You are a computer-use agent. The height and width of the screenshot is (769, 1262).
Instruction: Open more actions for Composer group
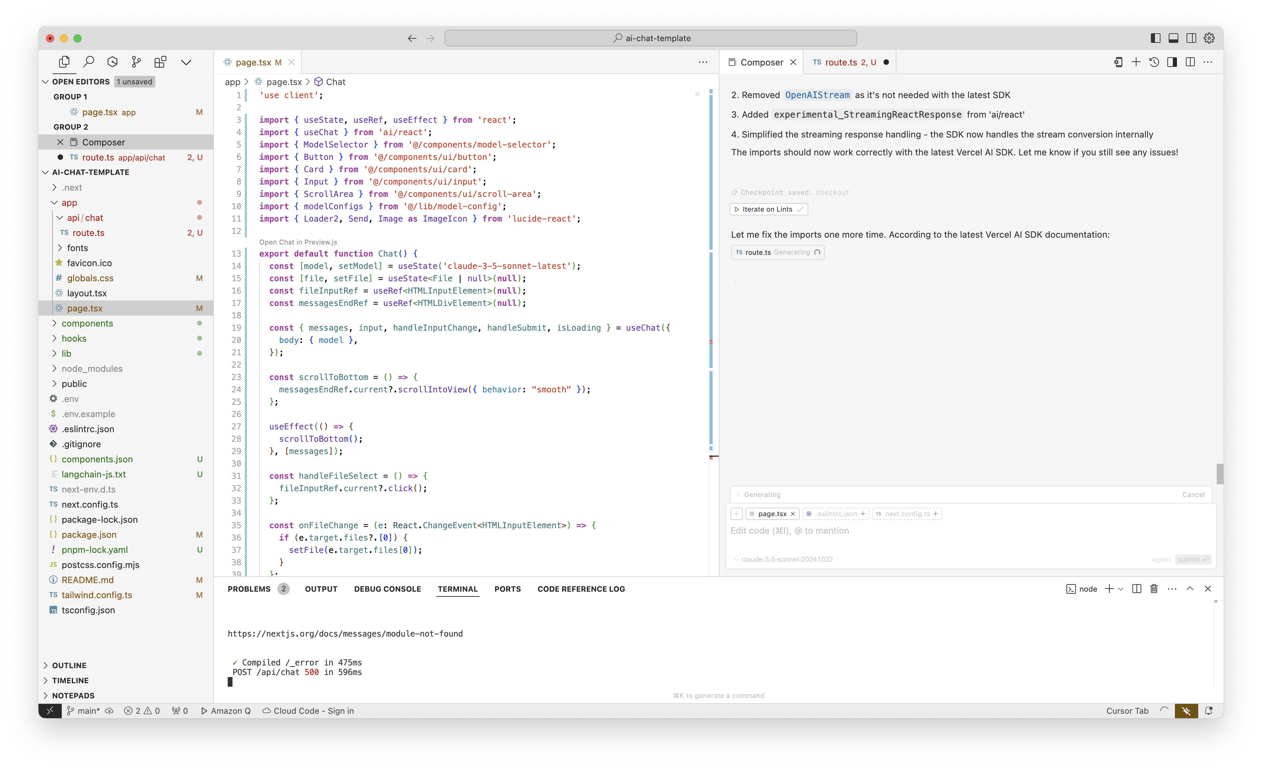point(1208,62)
